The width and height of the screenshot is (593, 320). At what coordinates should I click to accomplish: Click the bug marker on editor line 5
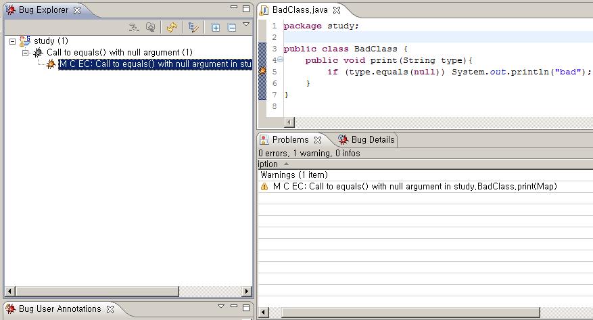point(262,71)
